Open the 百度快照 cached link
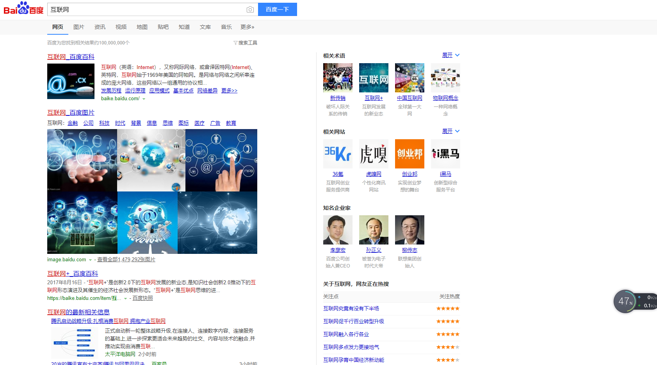657x365 pixels. click(143, 298)
